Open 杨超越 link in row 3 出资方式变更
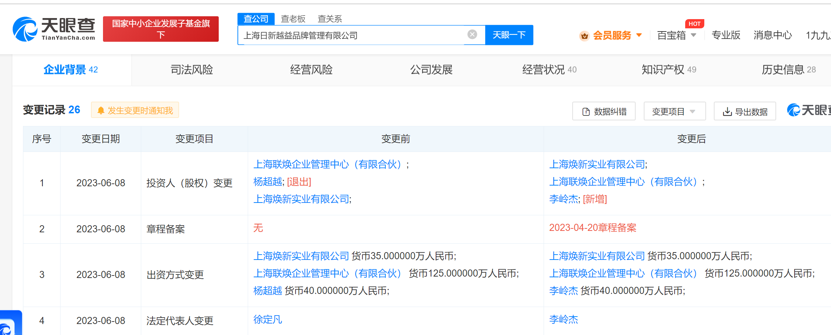831x335 pixels. [268, 291]
